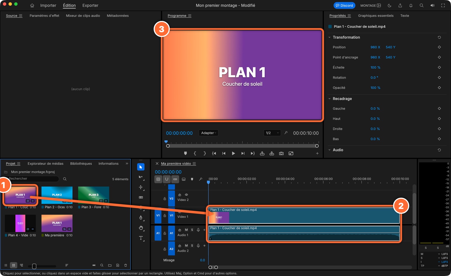The height and width of the screenshot is (276, 451).
Task: Open the 1/2 playback resolution dropdown
Action: point(272,133)
